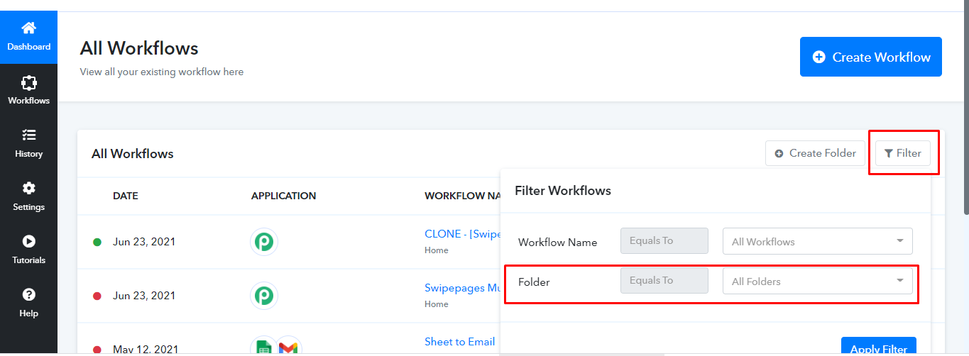Screen dimensions: 969x356
Task: Click the Workflow Name Equals To field
Action: coord(664,240)
